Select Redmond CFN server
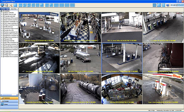This screenshot has width=184, height=112. pos(11,48)
